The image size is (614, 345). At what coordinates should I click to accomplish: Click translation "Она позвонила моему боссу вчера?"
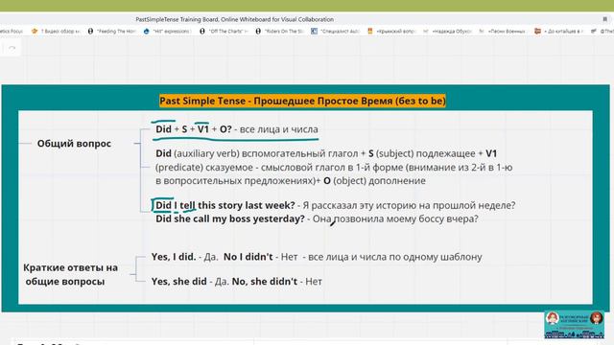395,218
